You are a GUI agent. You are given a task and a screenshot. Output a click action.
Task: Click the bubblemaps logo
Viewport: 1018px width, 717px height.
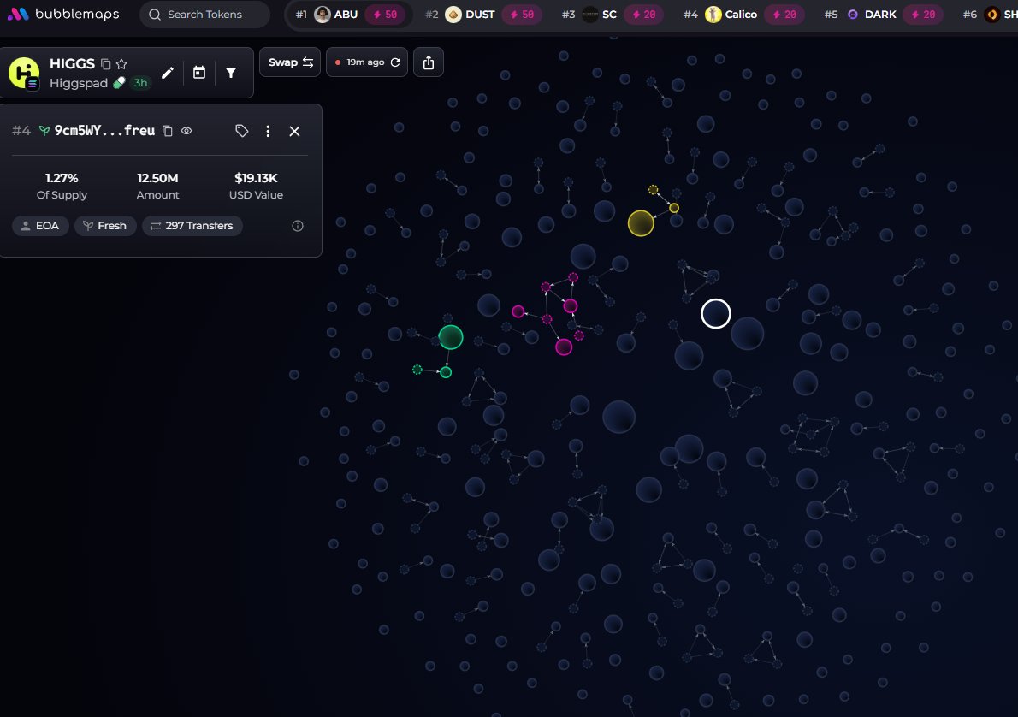coord(63,14)
